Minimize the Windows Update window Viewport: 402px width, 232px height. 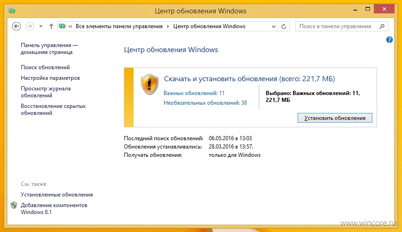[355, 10]
